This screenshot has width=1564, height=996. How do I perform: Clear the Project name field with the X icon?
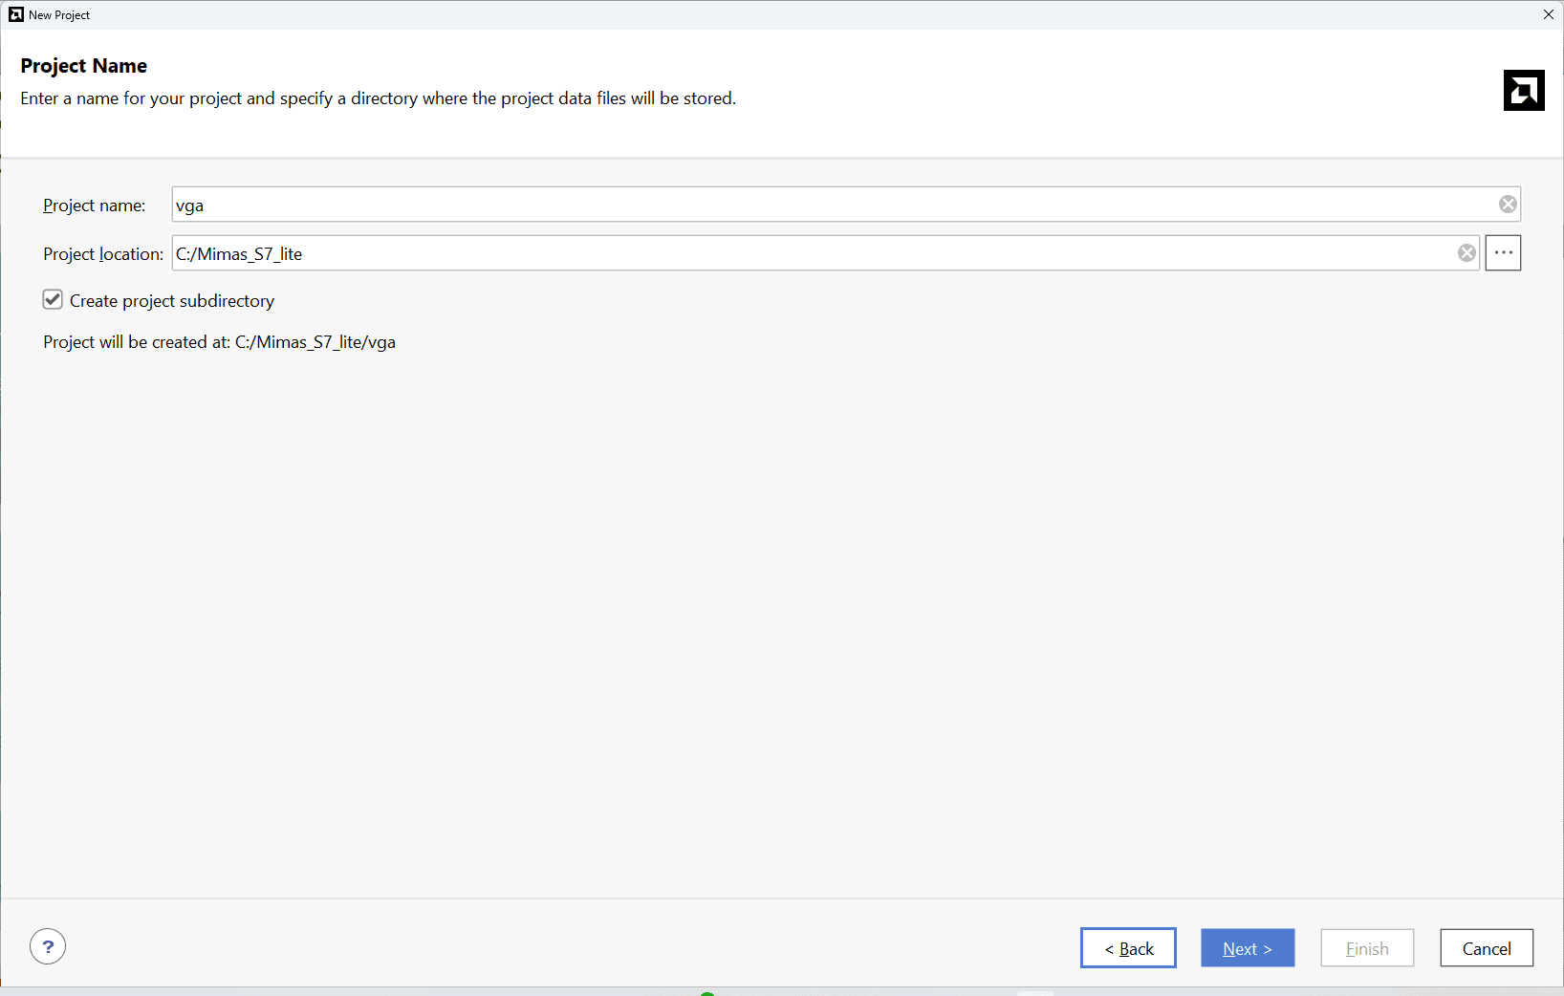[x=1508, y=205]
